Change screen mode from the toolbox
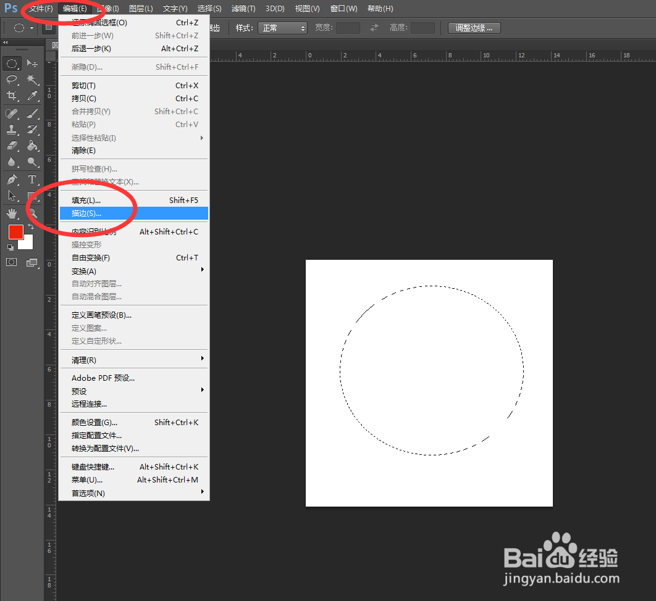656x601 pixels. click(32, 262)
